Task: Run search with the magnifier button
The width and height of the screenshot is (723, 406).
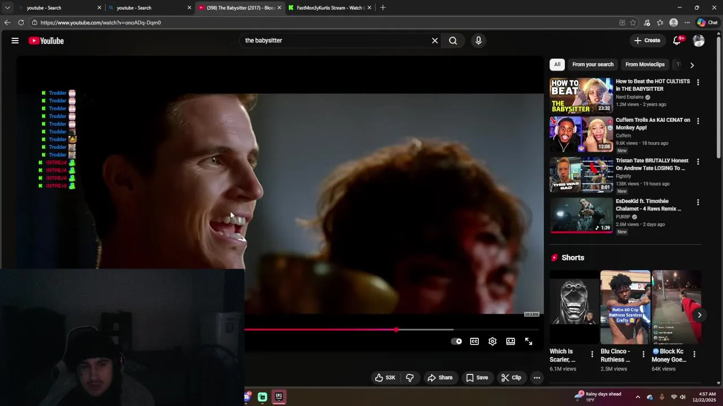Action: click(453, 41)
